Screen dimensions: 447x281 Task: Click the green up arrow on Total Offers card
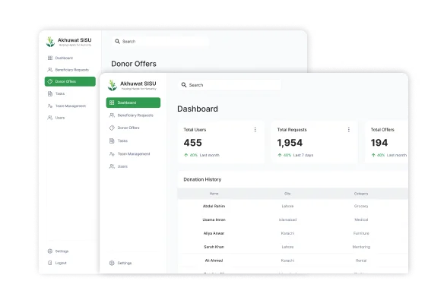373,155
